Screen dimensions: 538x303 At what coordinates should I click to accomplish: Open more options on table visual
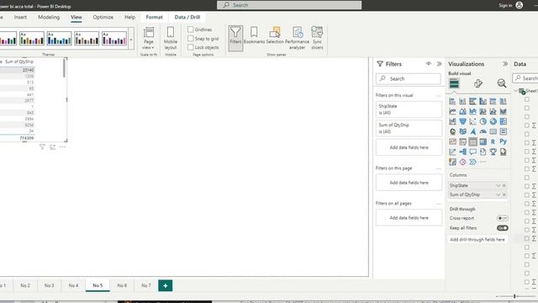[x=62, y=147]
